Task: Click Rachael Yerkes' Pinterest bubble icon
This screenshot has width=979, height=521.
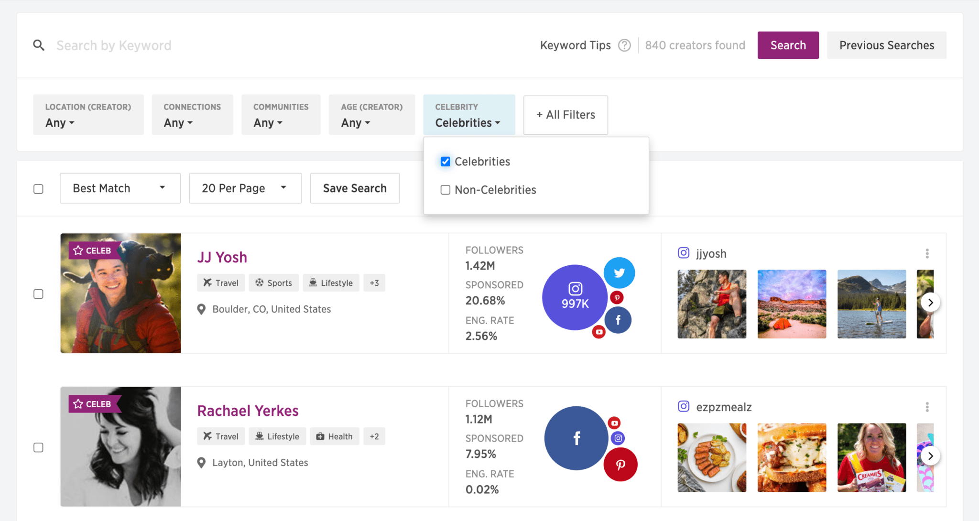Action: tap(620, 465)
